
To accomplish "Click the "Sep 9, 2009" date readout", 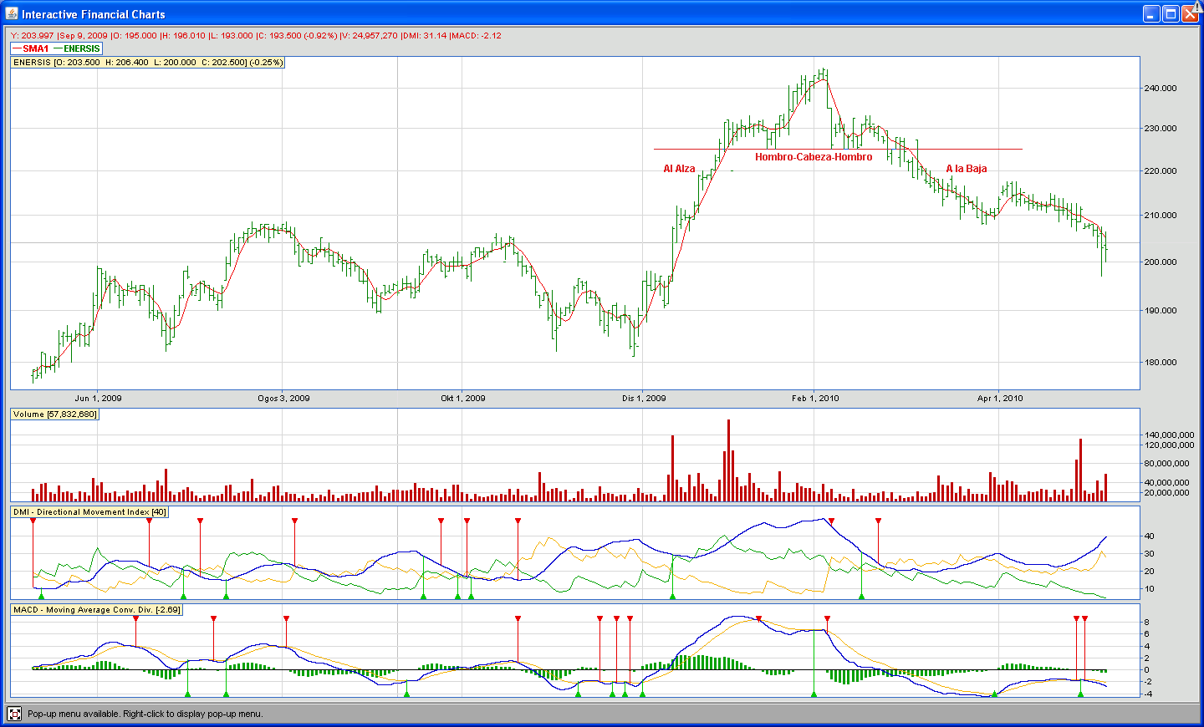I will 84,36.
